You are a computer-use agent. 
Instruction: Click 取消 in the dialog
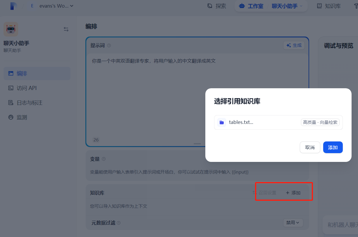click(310, 147)
